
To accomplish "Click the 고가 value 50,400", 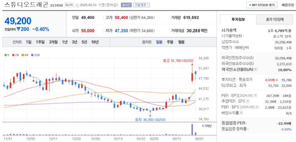I will tap(121, 18).
